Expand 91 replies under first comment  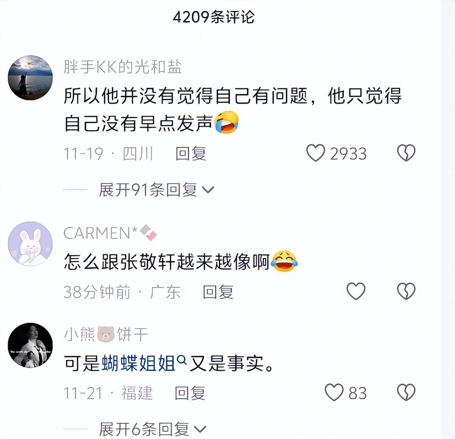(156, 190)
